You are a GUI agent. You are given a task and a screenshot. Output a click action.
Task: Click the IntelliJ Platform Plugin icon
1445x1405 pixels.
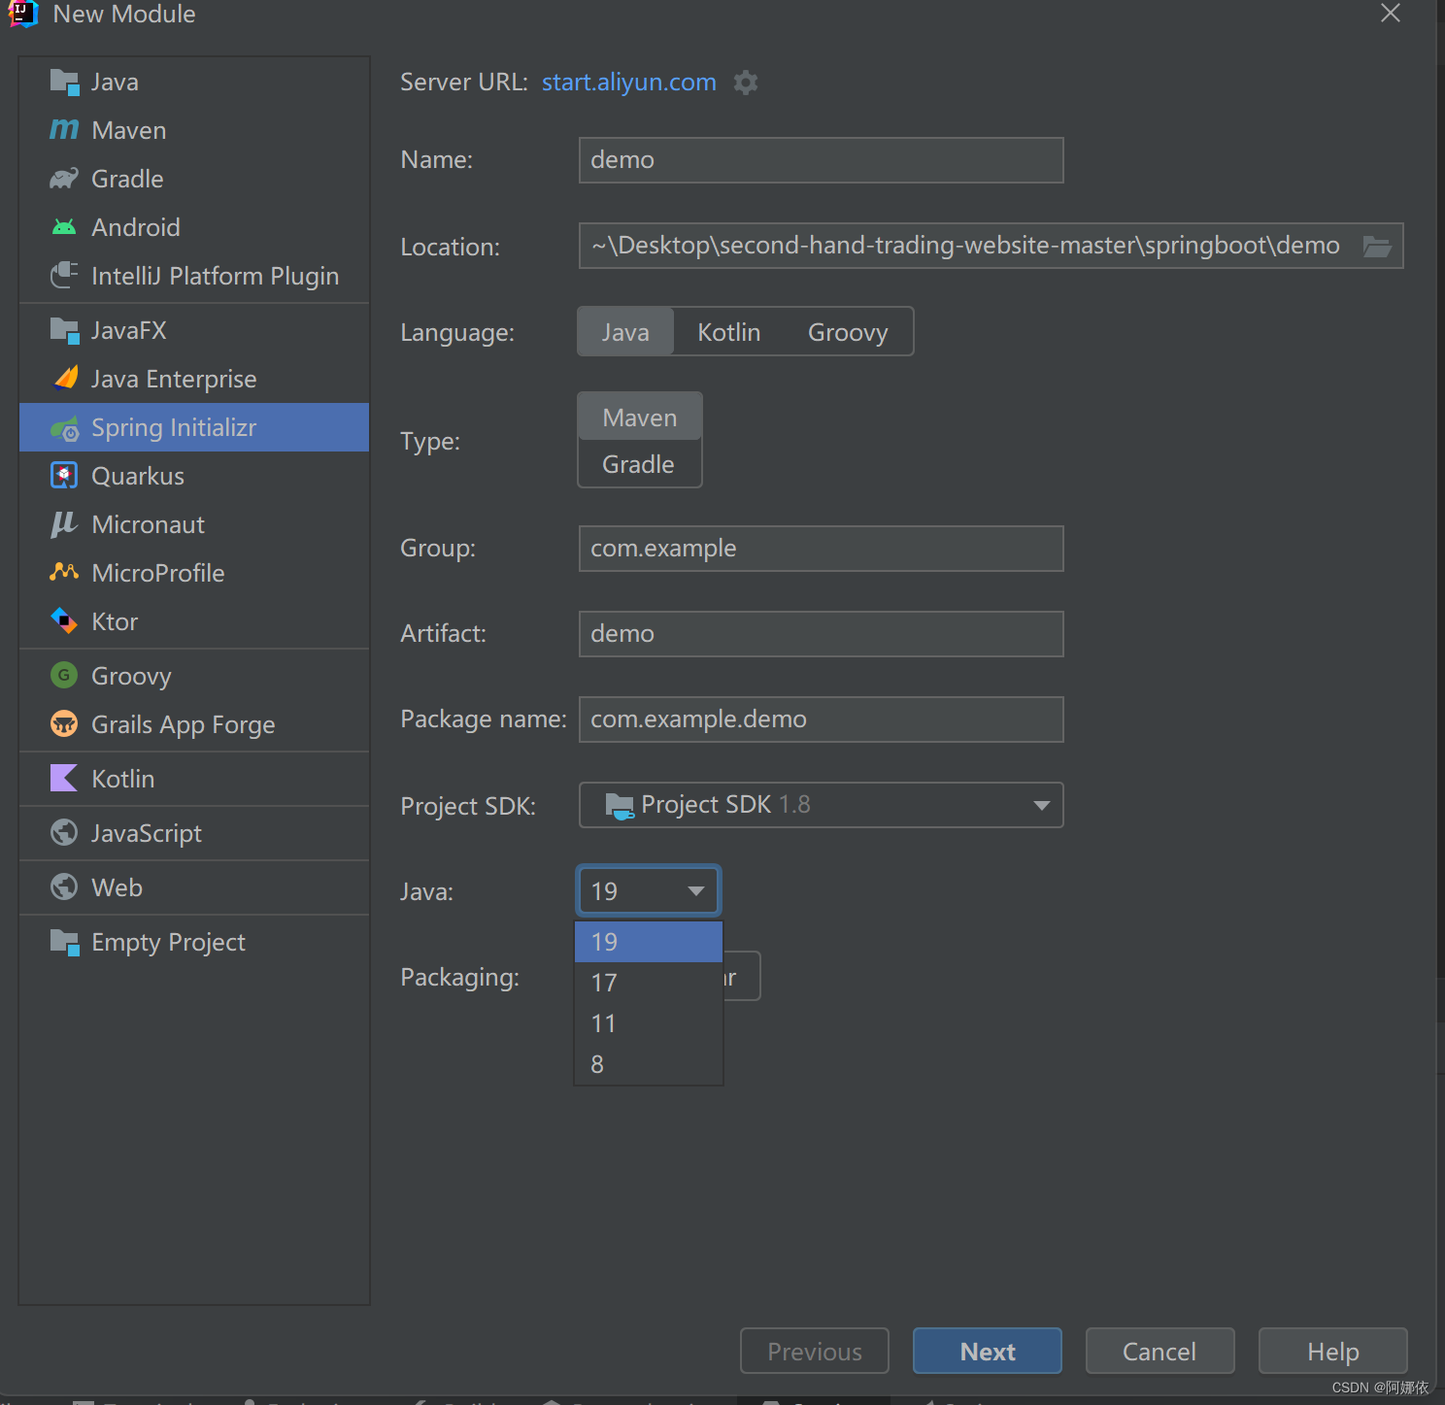(x=64, y=275)
